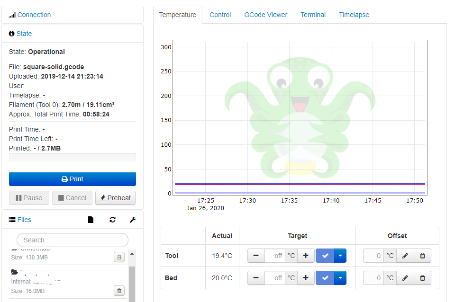The image size is (455, 302).
Task: Click the Approx. Total Print Time 00:58:24
Action: click(x=96, y=114)
